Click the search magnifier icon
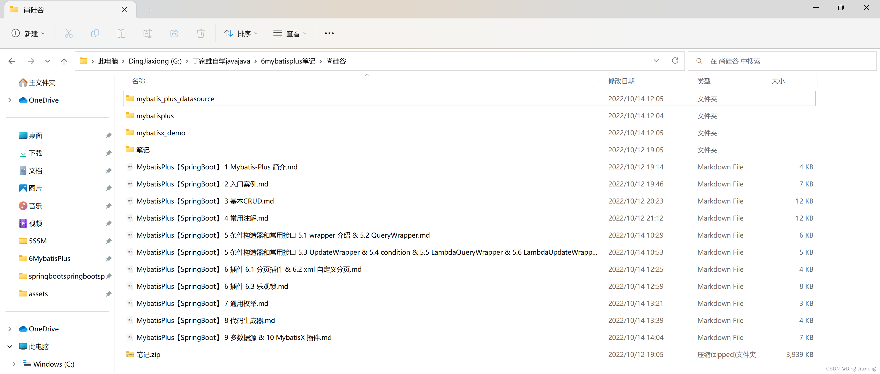 pos(699,61)
